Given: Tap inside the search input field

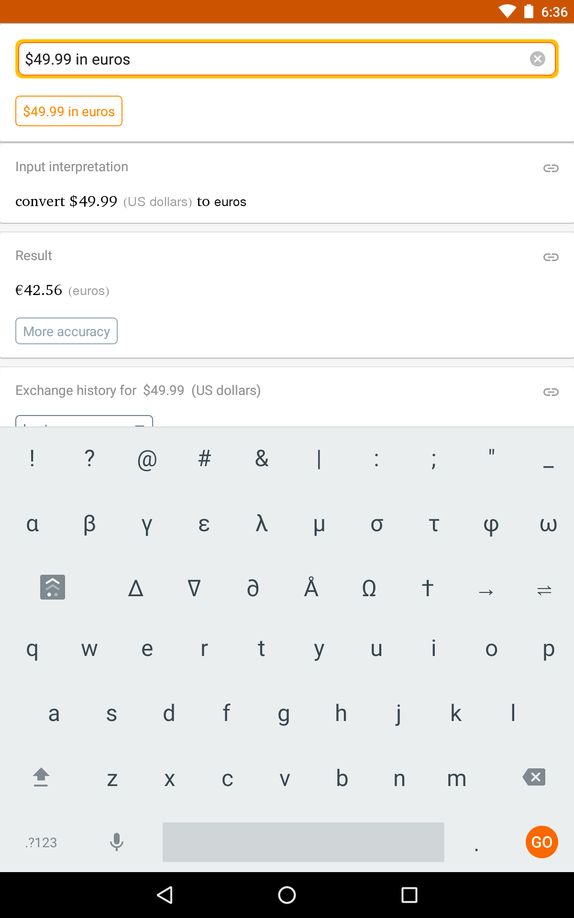Looking at the screenshot, I should 239,59.
